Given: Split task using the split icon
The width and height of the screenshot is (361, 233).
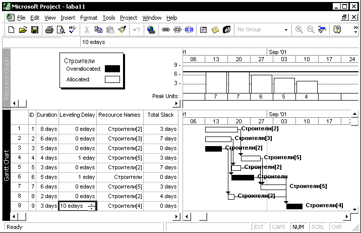Looking at the screenshot, I should point(189,30).
